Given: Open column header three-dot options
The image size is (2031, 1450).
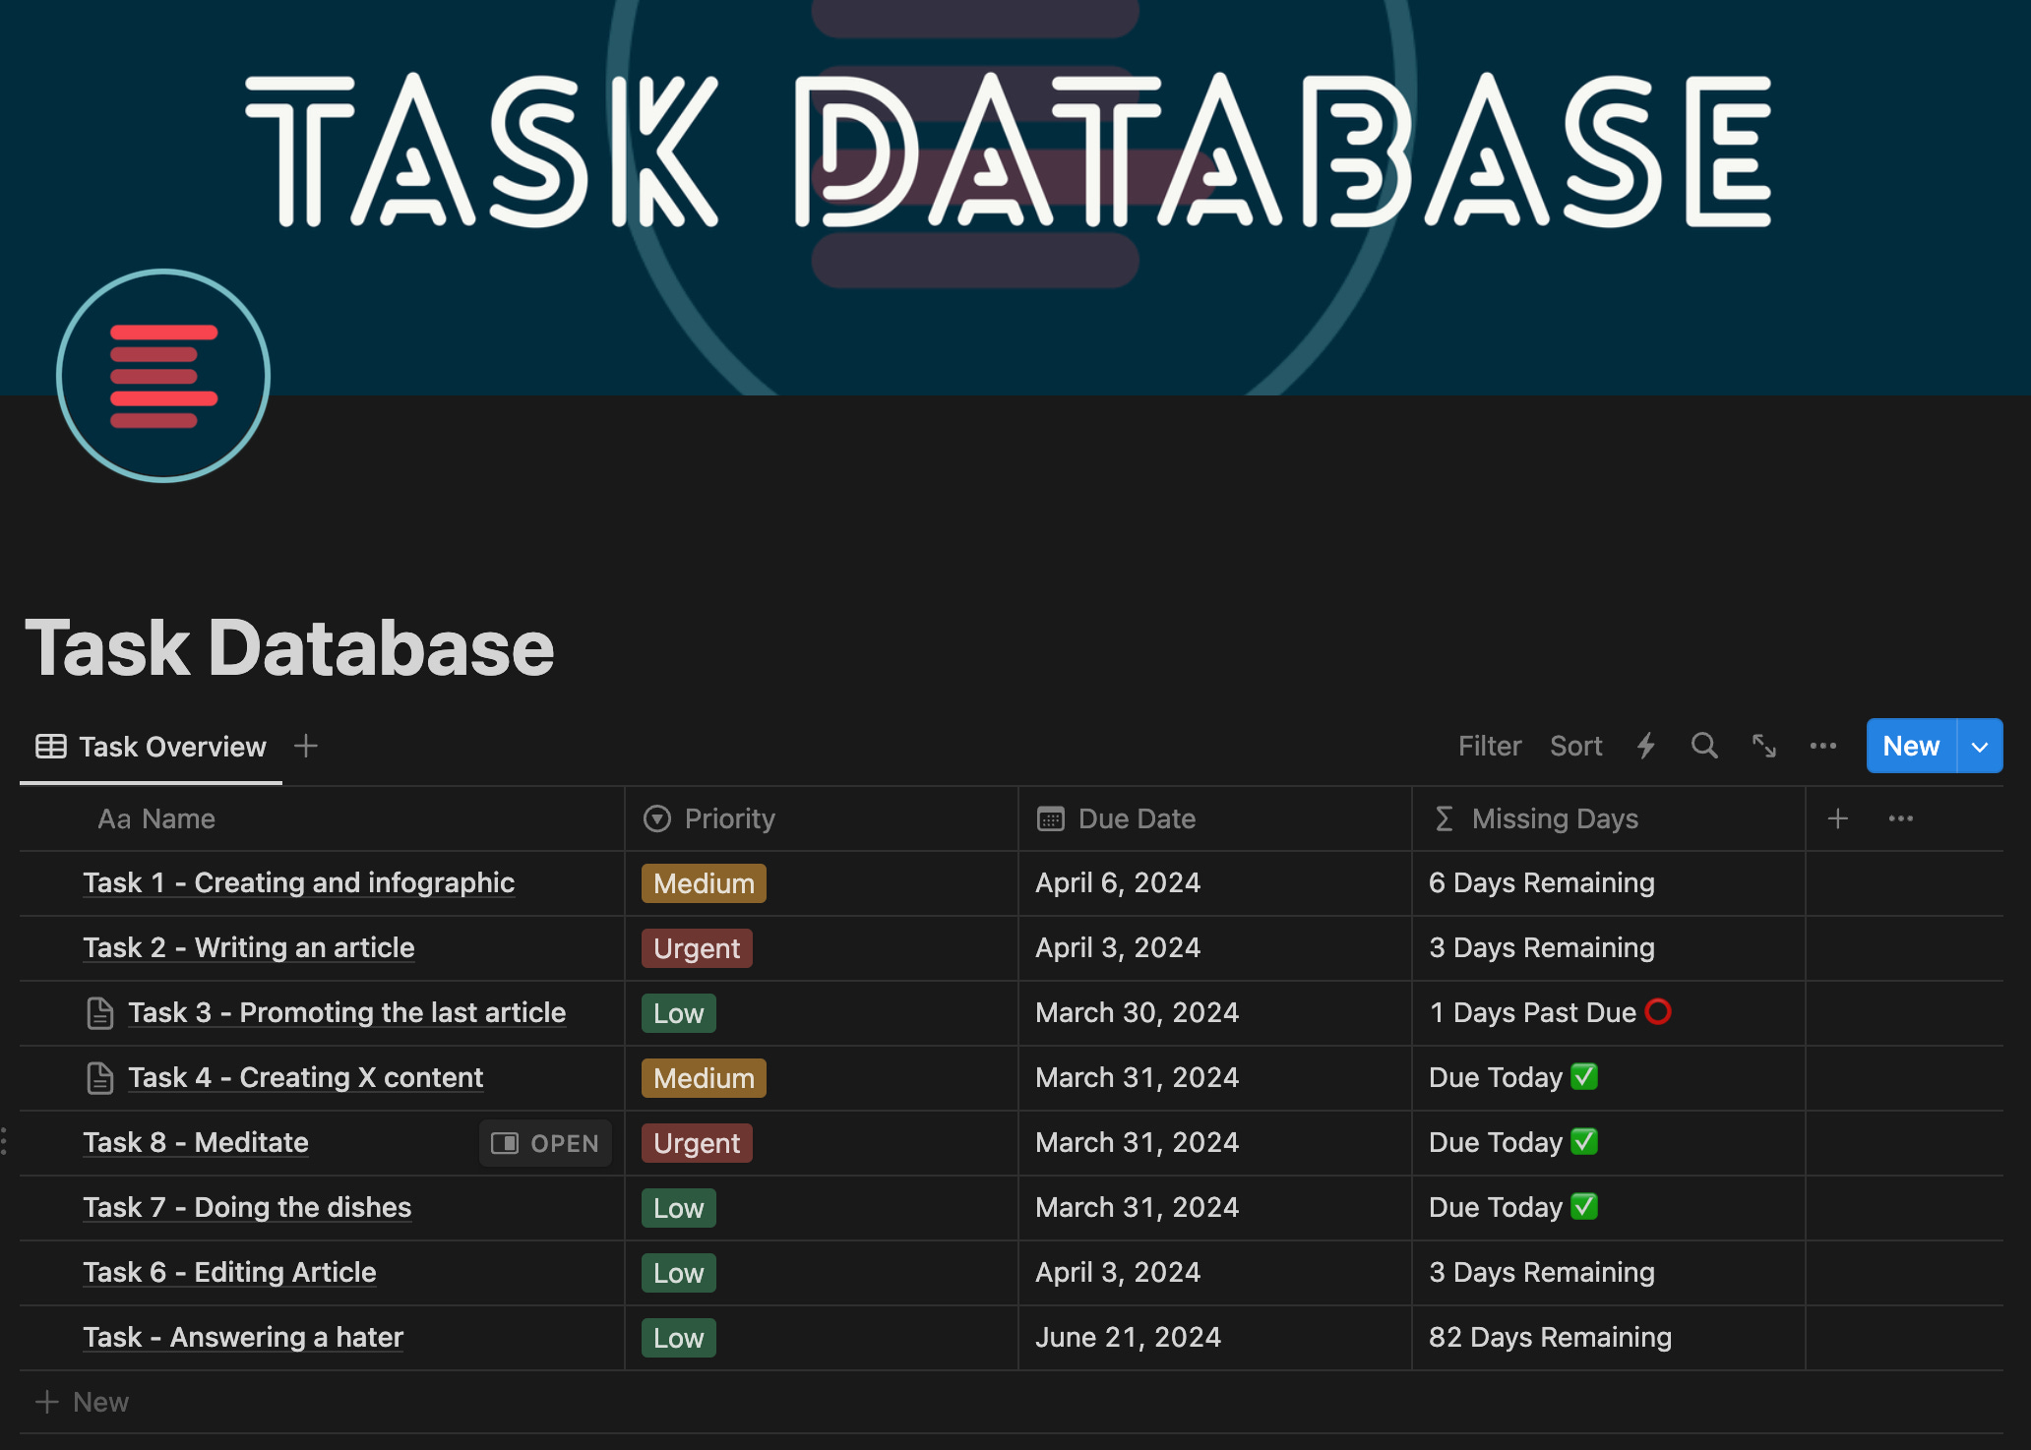Looking at the screenshot, I should tap(1900, 818).
